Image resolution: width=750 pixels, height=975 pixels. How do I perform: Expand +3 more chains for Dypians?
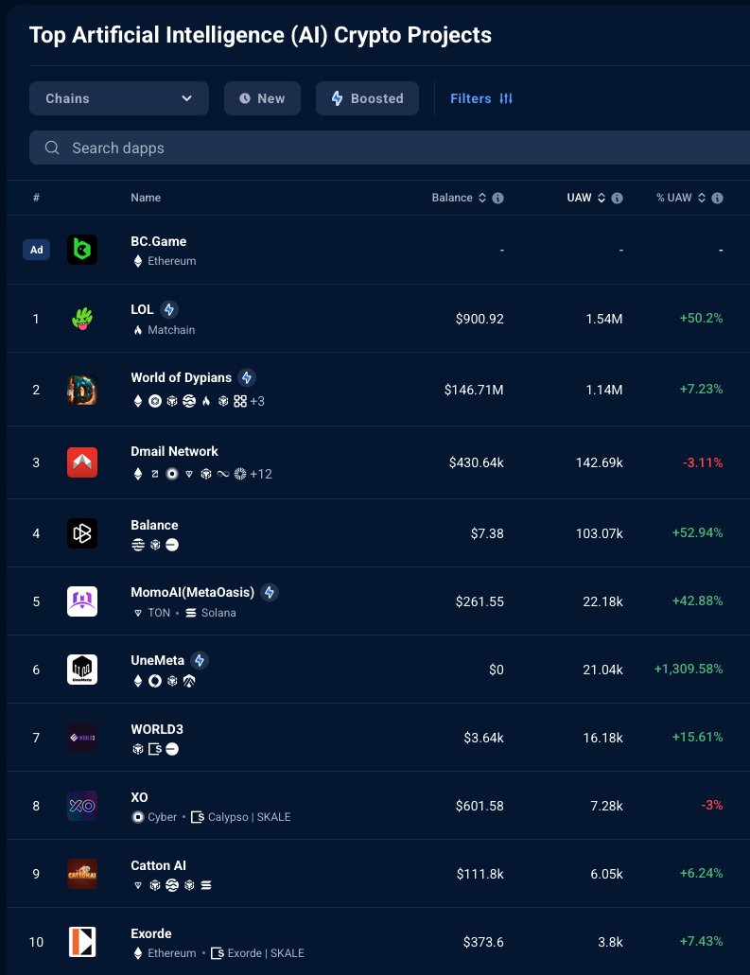(257, 402)
